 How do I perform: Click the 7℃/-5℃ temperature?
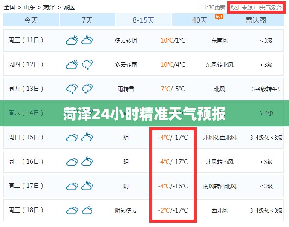click(173, 89)
